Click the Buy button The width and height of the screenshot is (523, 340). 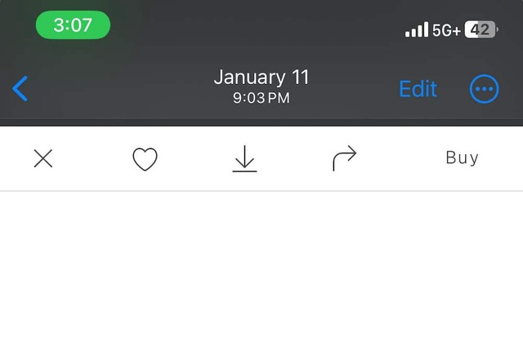pos(462,157)
